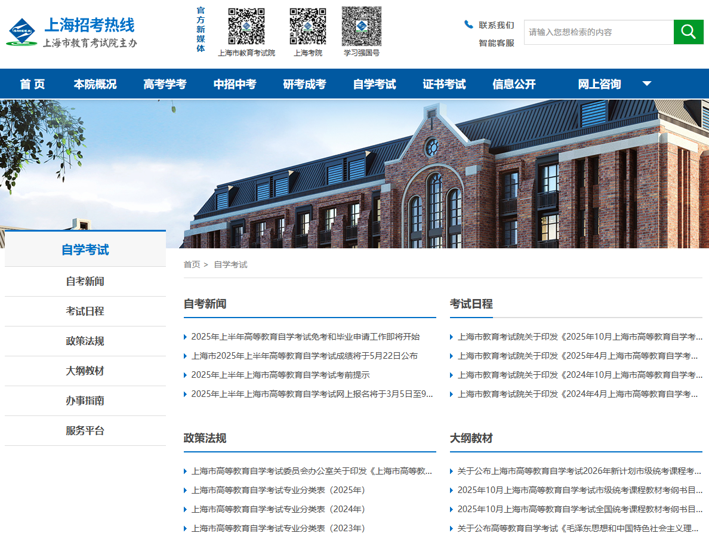This screenshot has height=539, width=709.
Task: Open 市级统考课程教材考纲书目 link
Action: pos(580,490)
